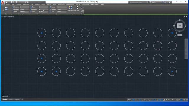The height and width of the screenshot is (106, 189).
Task: Click the TOP face of the ViewCube
Action: tap(180, 26)
